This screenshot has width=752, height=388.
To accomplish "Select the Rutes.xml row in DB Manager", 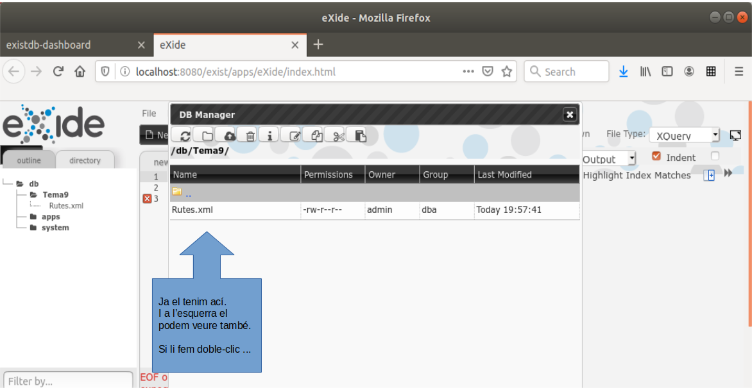I will 375,210.
